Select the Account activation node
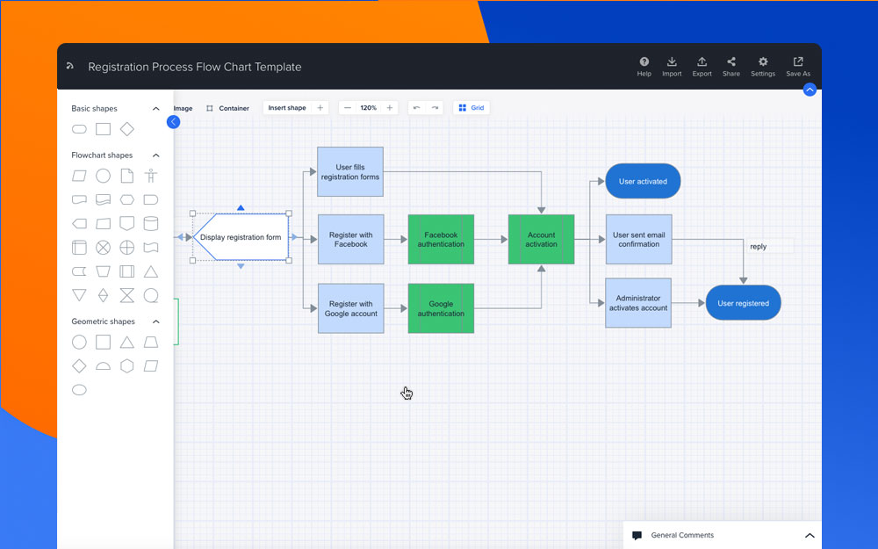This screenshot has height=549, width=878. pos(541,239)
